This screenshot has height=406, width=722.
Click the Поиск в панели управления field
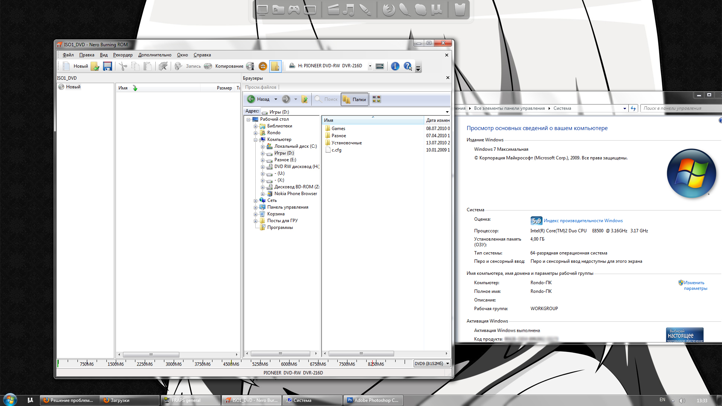(681, 108)
